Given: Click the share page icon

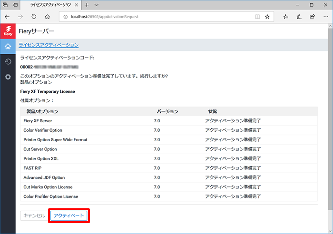Looking at the screenshot, I should tap(312, 17).
